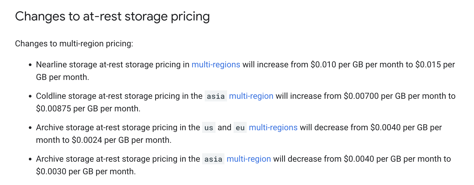Select asia code label in final Archive bullet
The height and width of the screenshot is (185, 474).
coord(213,159)
